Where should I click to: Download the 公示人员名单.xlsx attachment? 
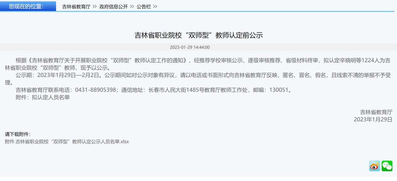(x=67, y=141)
